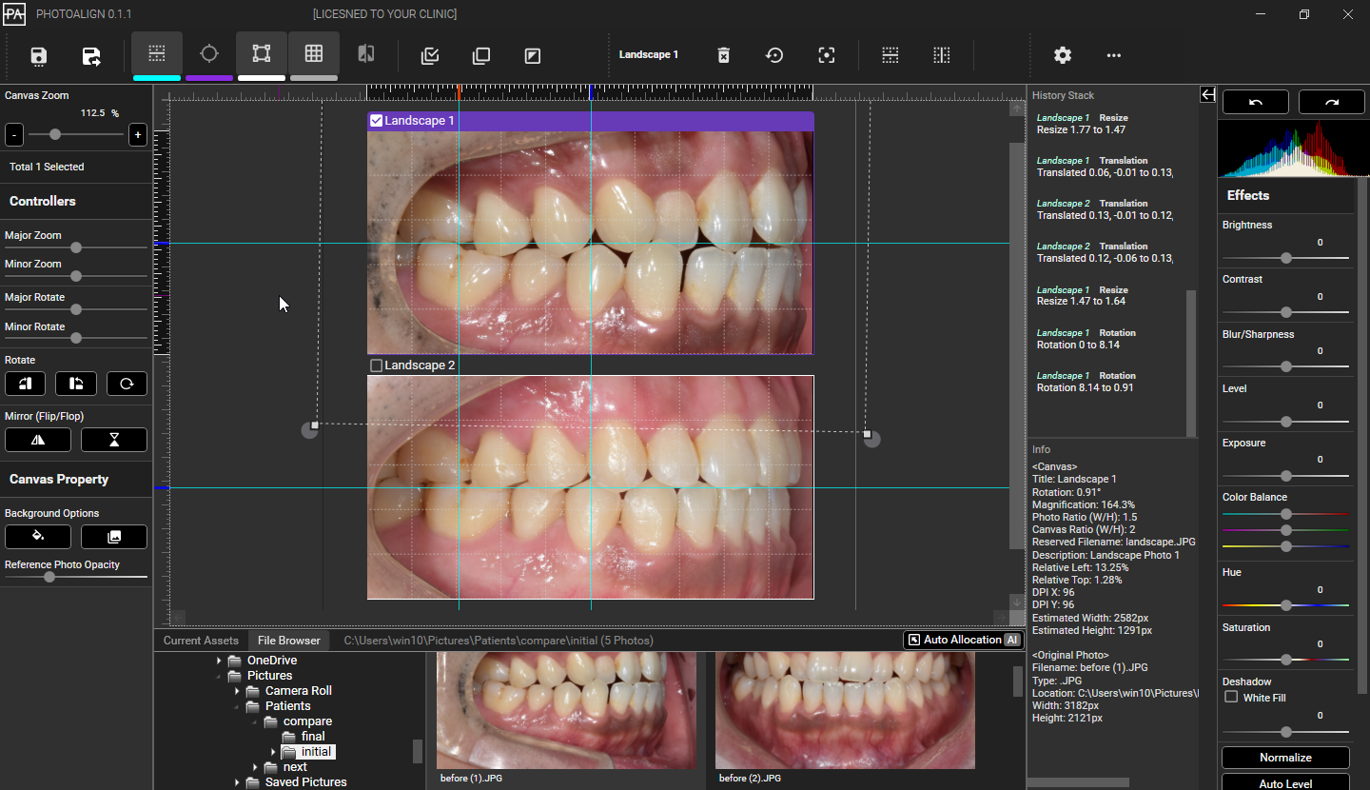Collapse the Pictures folder
The image size is (1370, 790).
pyautogui.click(x=218, y=676)
